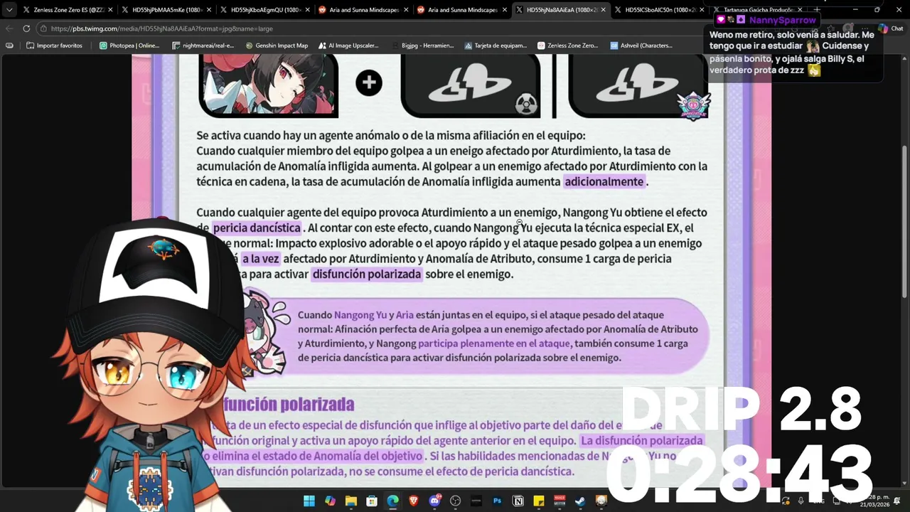
Task: Click the microphone icon in system tray
Action: [801, 501]
